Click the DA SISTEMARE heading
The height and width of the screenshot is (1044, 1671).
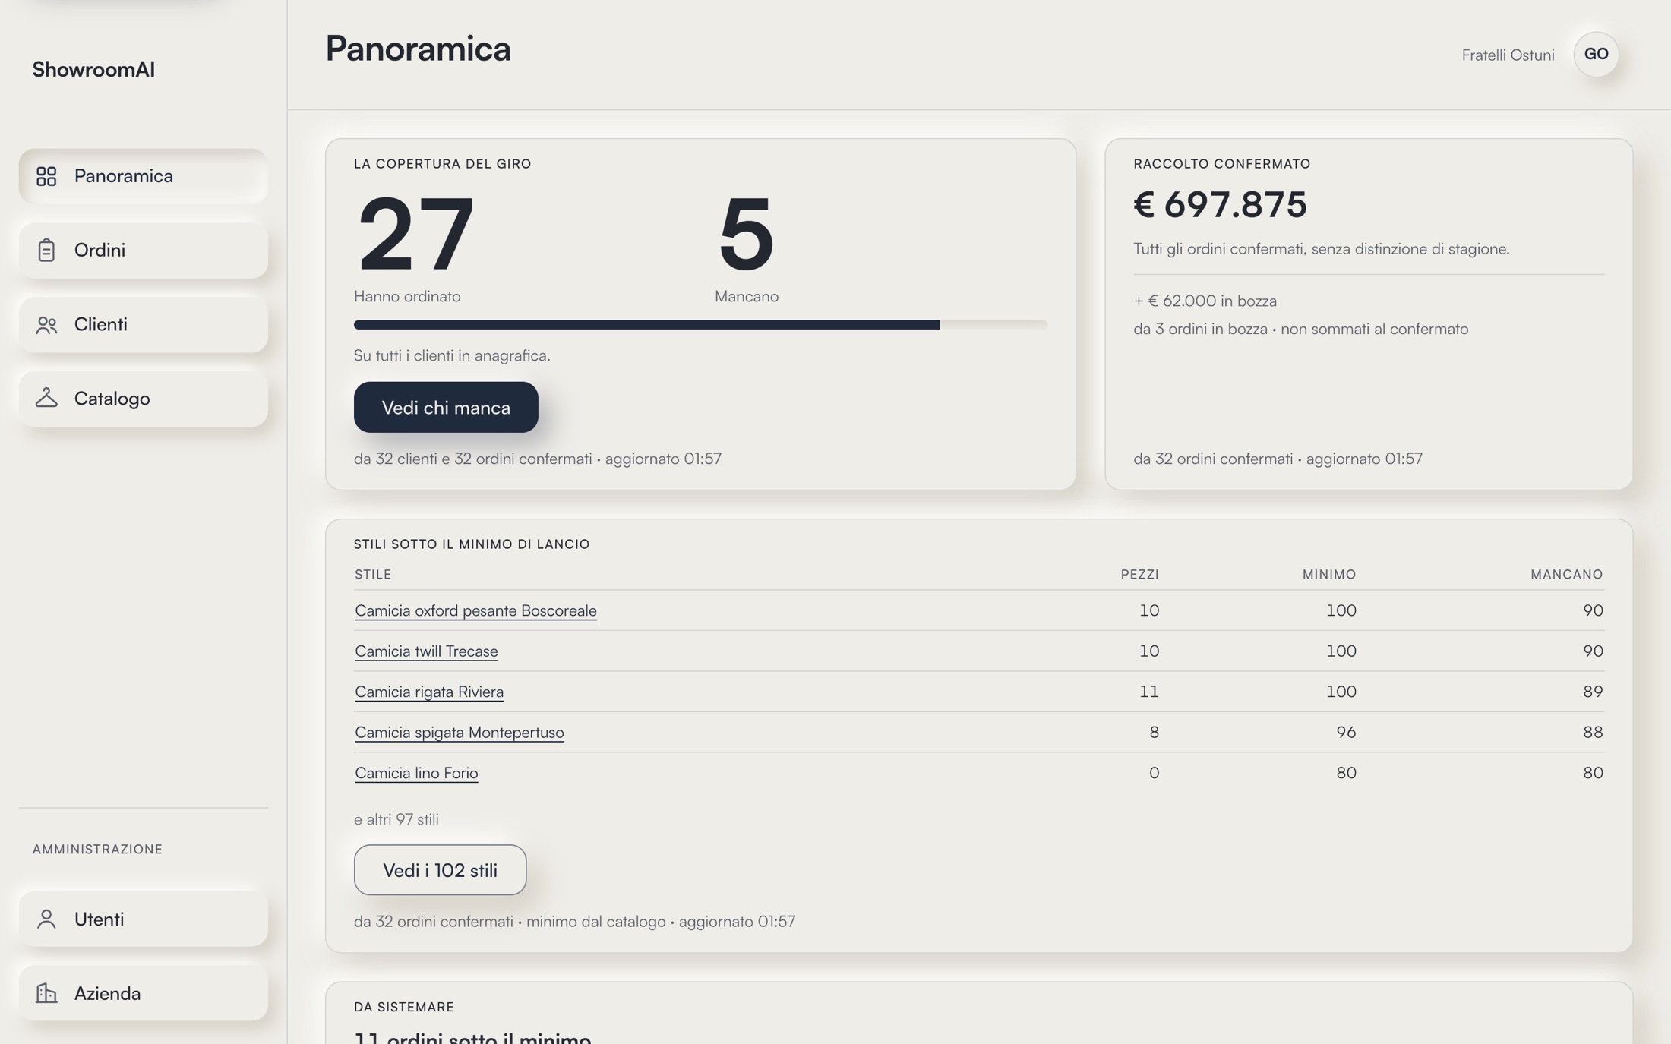(403, 1007)
